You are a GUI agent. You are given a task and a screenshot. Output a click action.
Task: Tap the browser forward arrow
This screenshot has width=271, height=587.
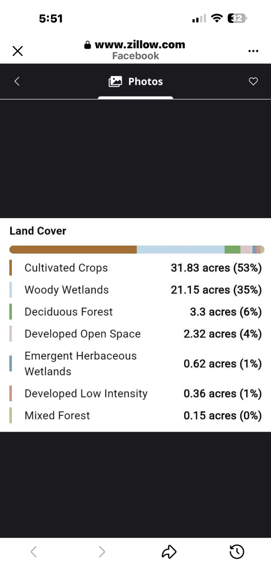click(x=102, y=551)
